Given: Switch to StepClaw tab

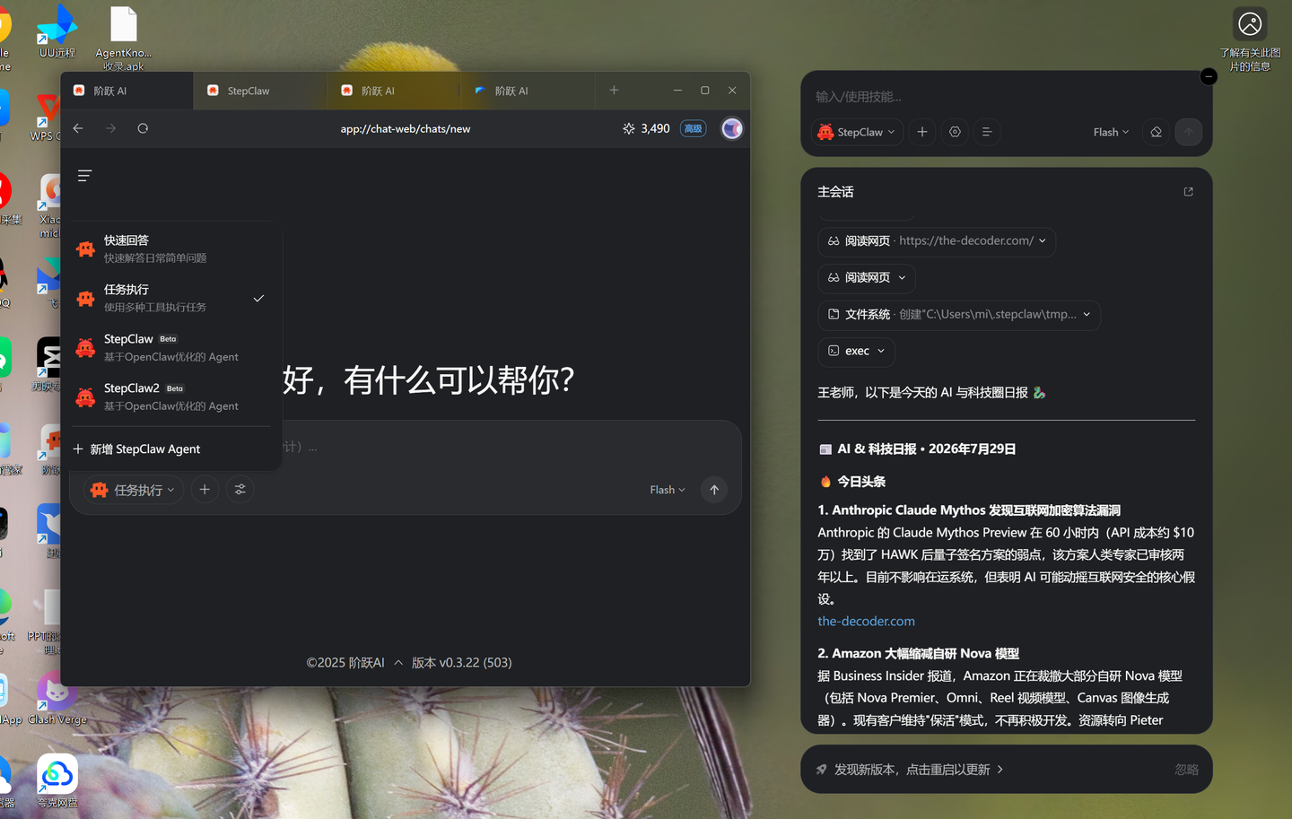Looking at the screenshot, I should click(x=260, y=91).
